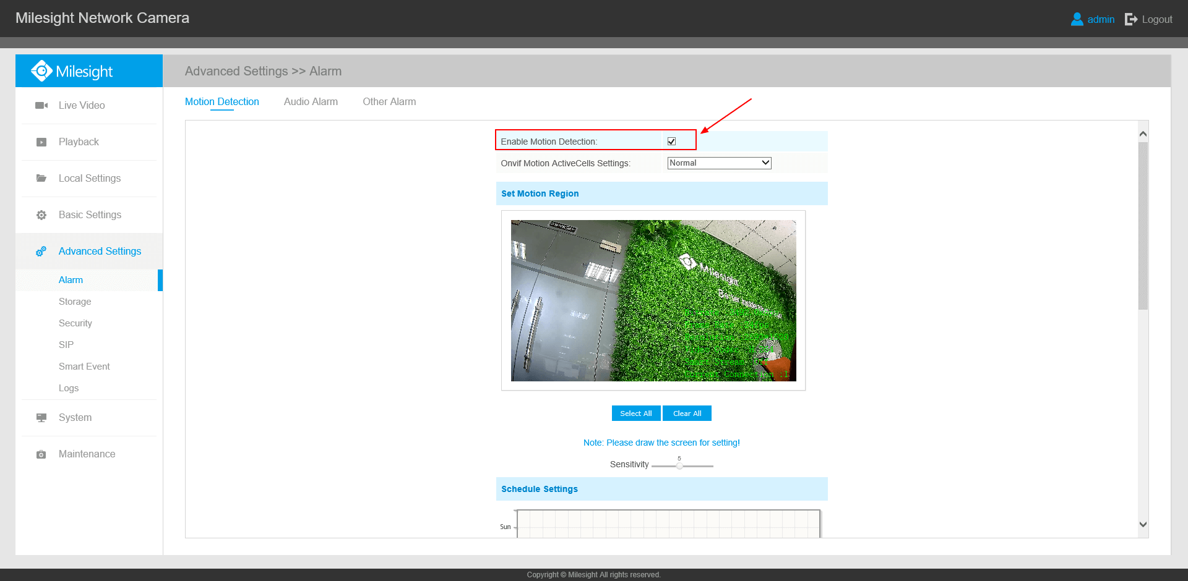The image size is (1188, 581).
Task: Open Smart Event settings
Action: 84,366
